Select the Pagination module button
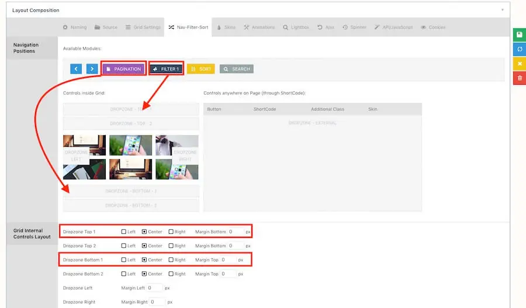 click(x=123, y=69)
